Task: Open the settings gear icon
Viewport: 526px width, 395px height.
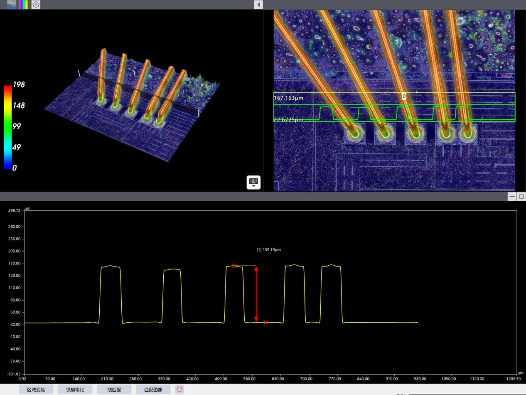Action: [x=36, y=5]
